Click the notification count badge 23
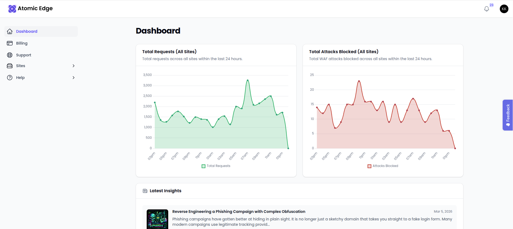This screenshot has width=513, height=229. coord(491,5)
